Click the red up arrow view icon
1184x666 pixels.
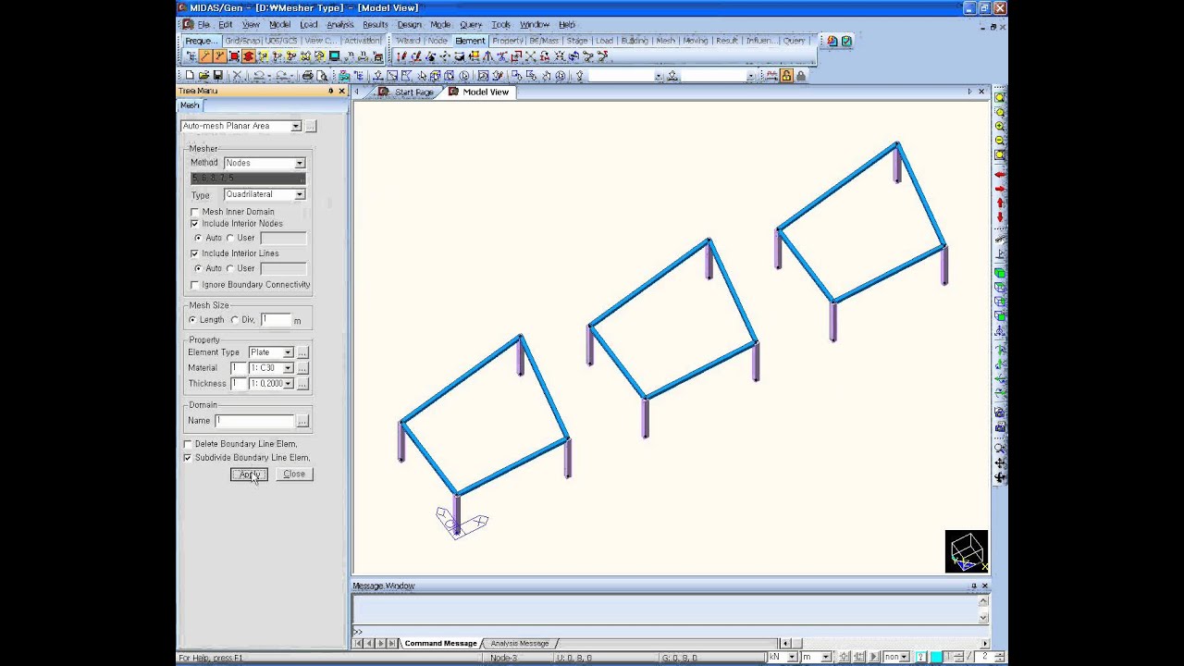pos(1000,203)
